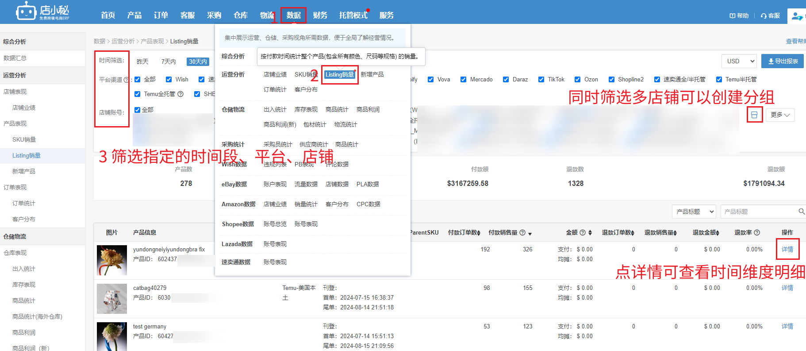Screen dimensions: 806x351
Task: Open test germany product thumbnail
Action: (x=112, y=336)
